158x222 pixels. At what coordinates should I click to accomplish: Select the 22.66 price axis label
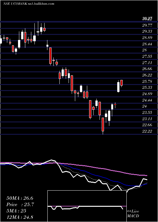[147, 125]
